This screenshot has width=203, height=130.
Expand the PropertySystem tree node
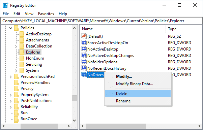[x=10, y=95]
